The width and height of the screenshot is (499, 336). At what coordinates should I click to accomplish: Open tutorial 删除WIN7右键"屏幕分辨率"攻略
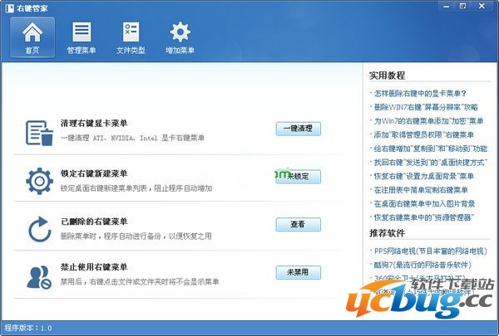(x=426, y=107)
